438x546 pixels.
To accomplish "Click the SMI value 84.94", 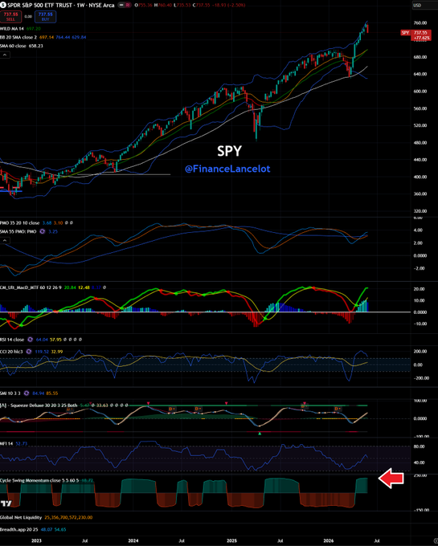I will point(38,393).
